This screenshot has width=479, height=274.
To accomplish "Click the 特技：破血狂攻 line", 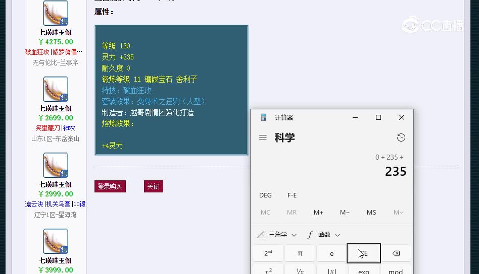I will [x=126, y=91].
